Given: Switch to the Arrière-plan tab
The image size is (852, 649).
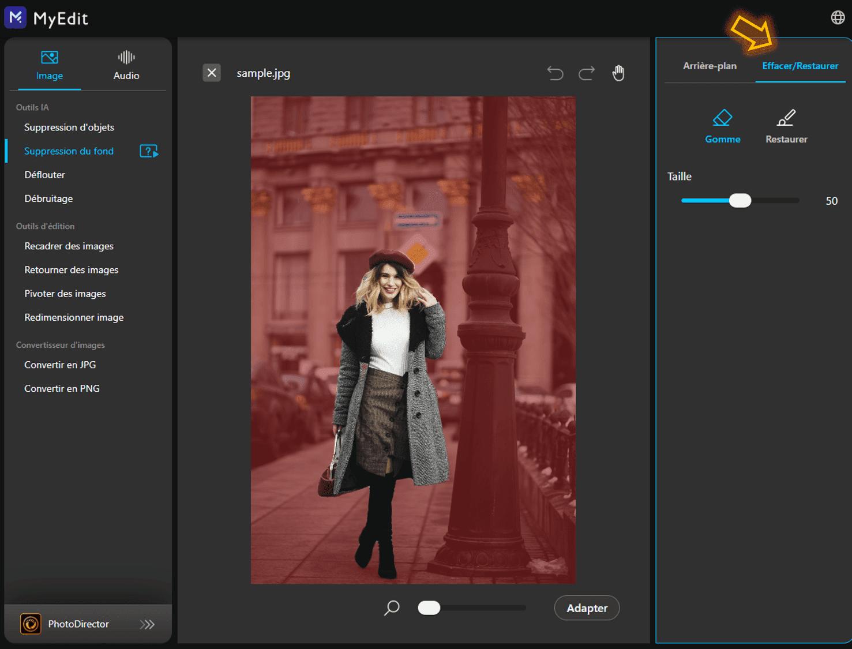Looking at the screenshot, I should (x=710, y=66).
